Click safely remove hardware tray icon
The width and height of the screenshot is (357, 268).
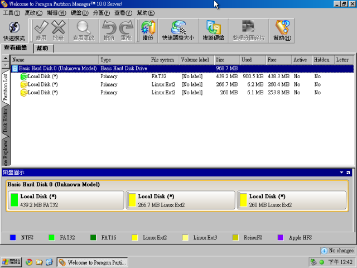pyautogui.click(x=313, y=262)
